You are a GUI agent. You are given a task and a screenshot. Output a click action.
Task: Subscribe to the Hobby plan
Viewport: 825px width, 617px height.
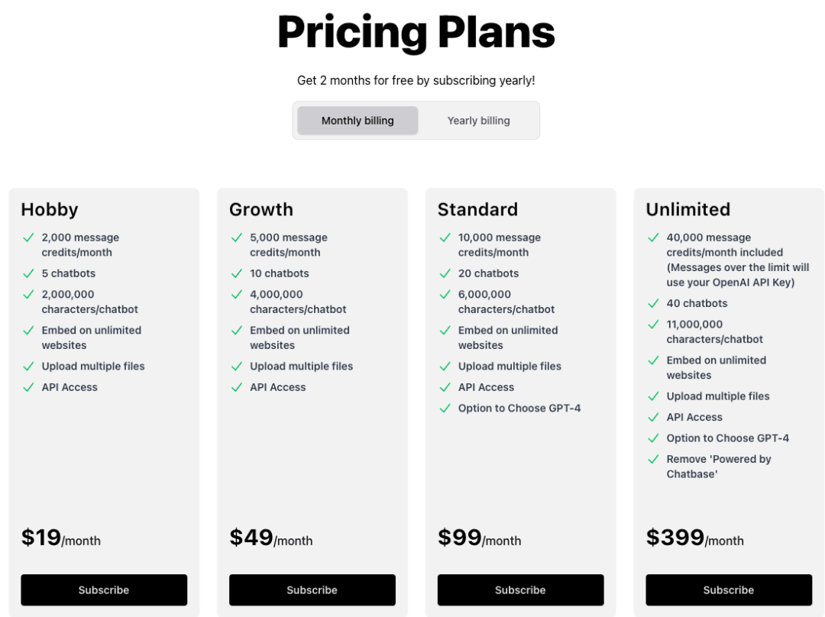[104, 590]
